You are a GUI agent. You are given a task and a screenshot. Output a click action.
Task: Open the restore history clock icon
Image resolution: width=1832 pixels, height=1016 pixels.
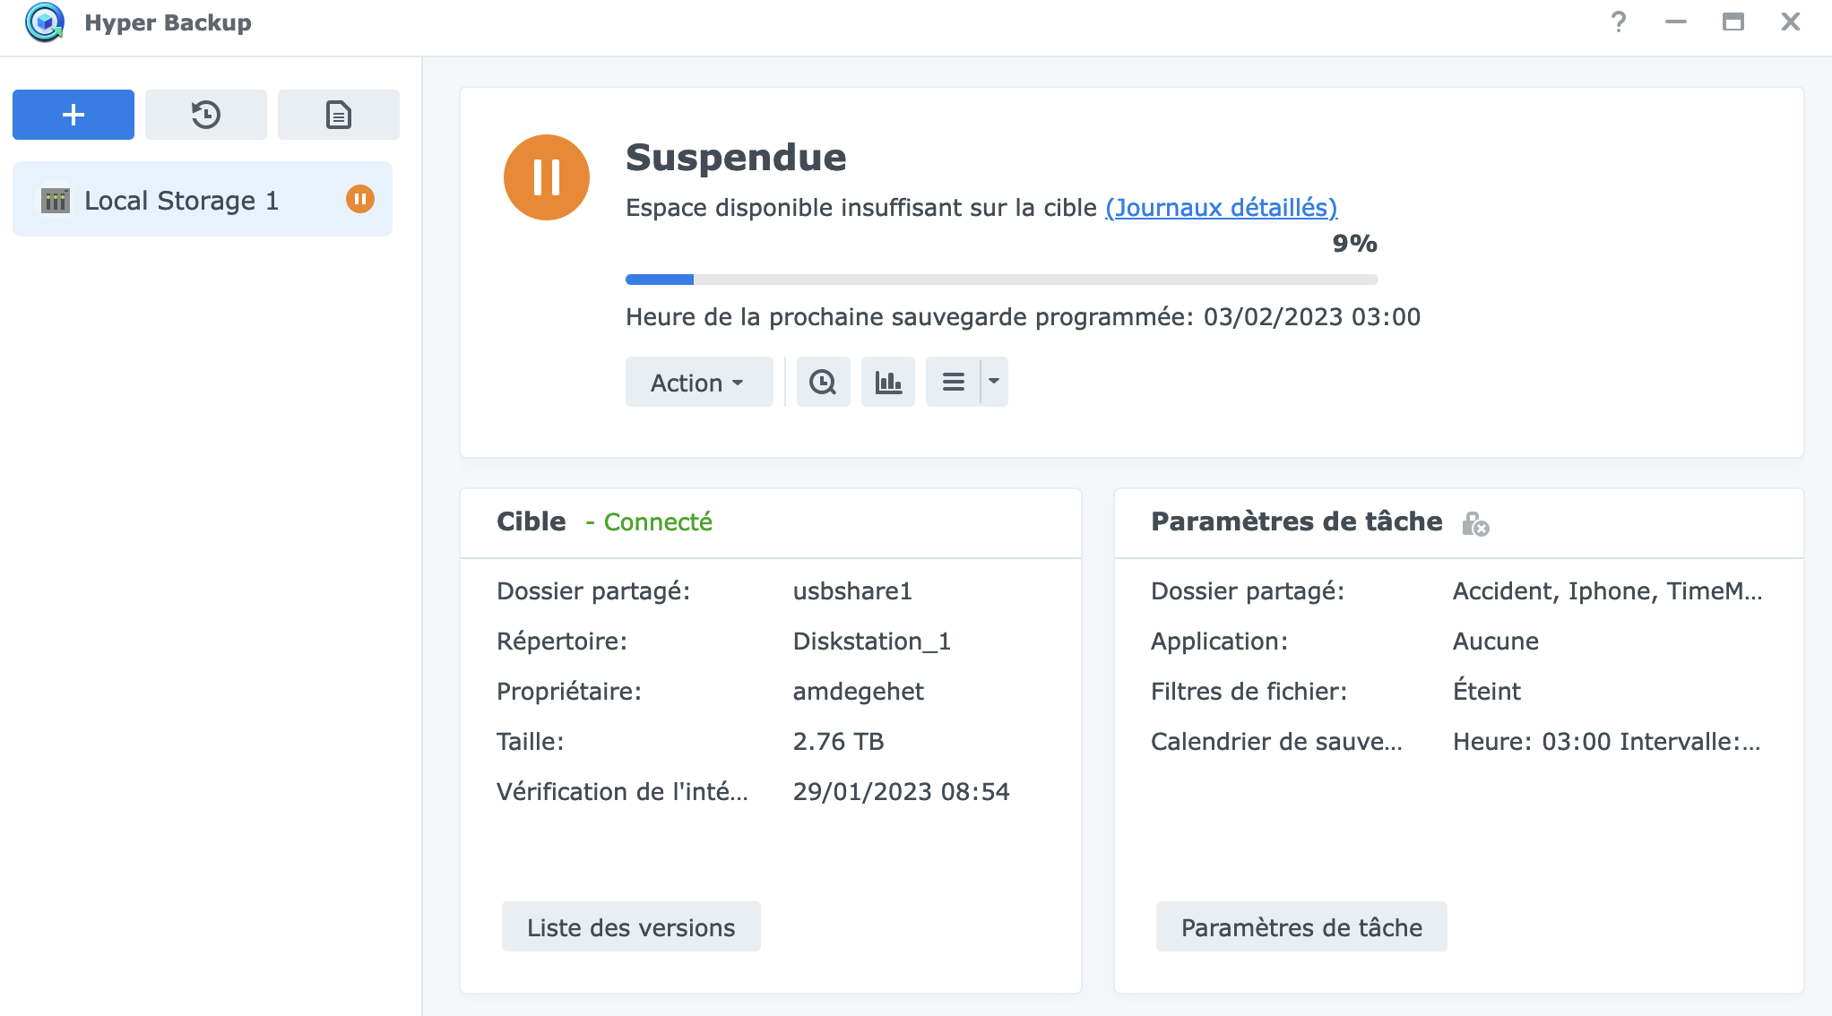pyautogui.click(x=206, y=115)
